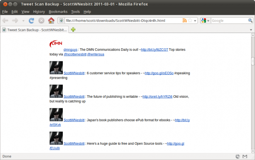This screenshot has height=160, width=255.
Task: Click the status bar icon left of Gmail
Action: [238, 157]
